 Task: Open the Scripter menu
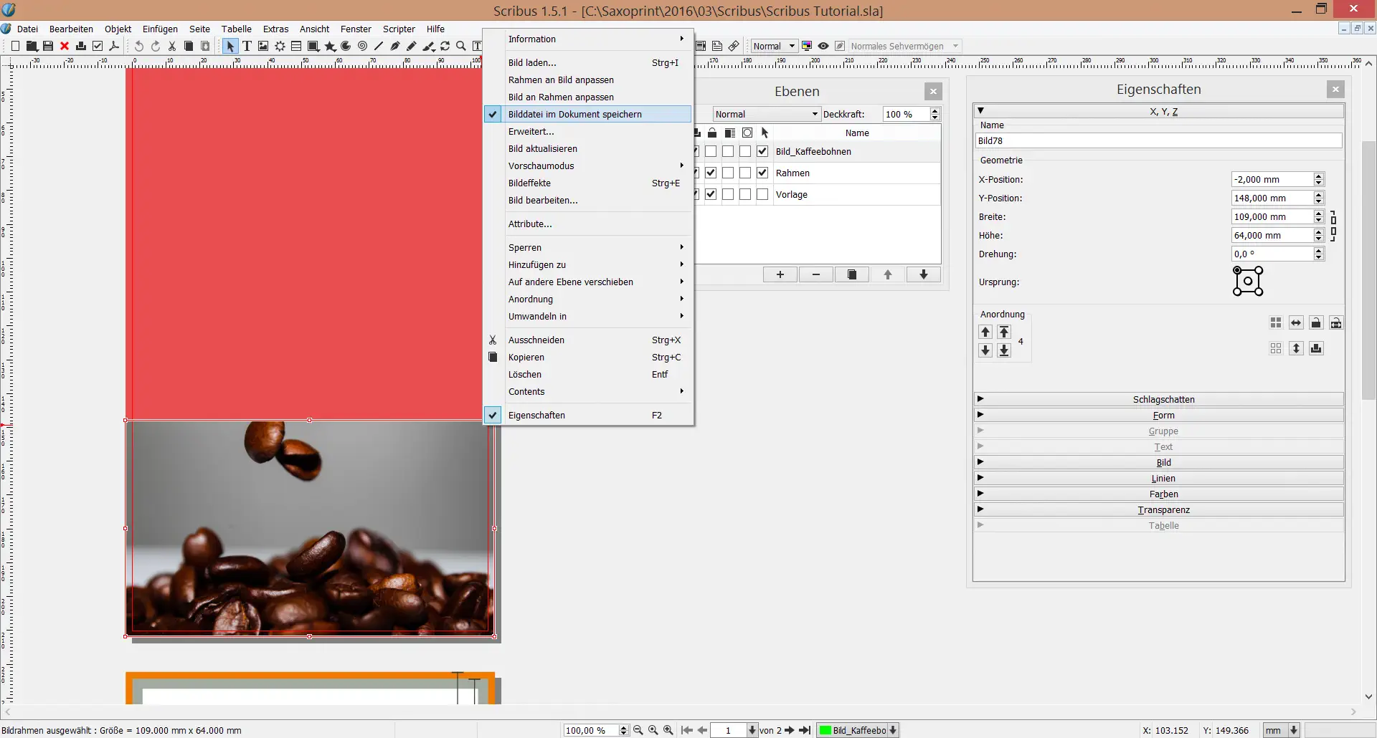[x=399, y=29]
